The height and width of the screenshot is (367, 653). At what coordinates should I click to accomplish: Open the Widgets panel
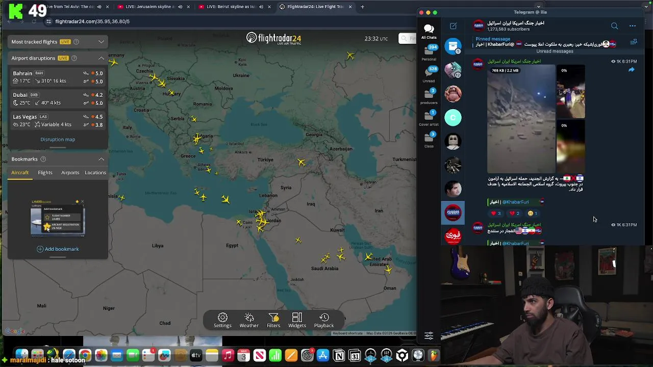click(x=297, y=320)
